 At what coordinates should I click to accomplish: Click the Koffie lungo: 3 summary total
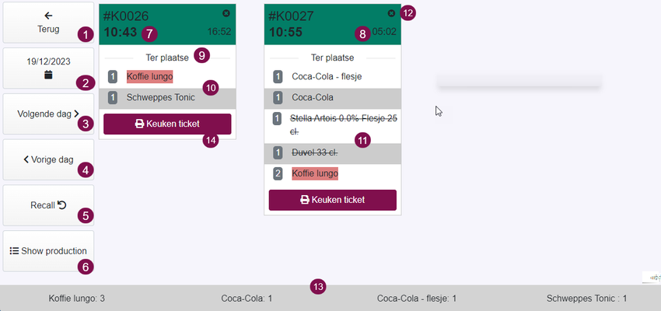[x=77, y=299]
